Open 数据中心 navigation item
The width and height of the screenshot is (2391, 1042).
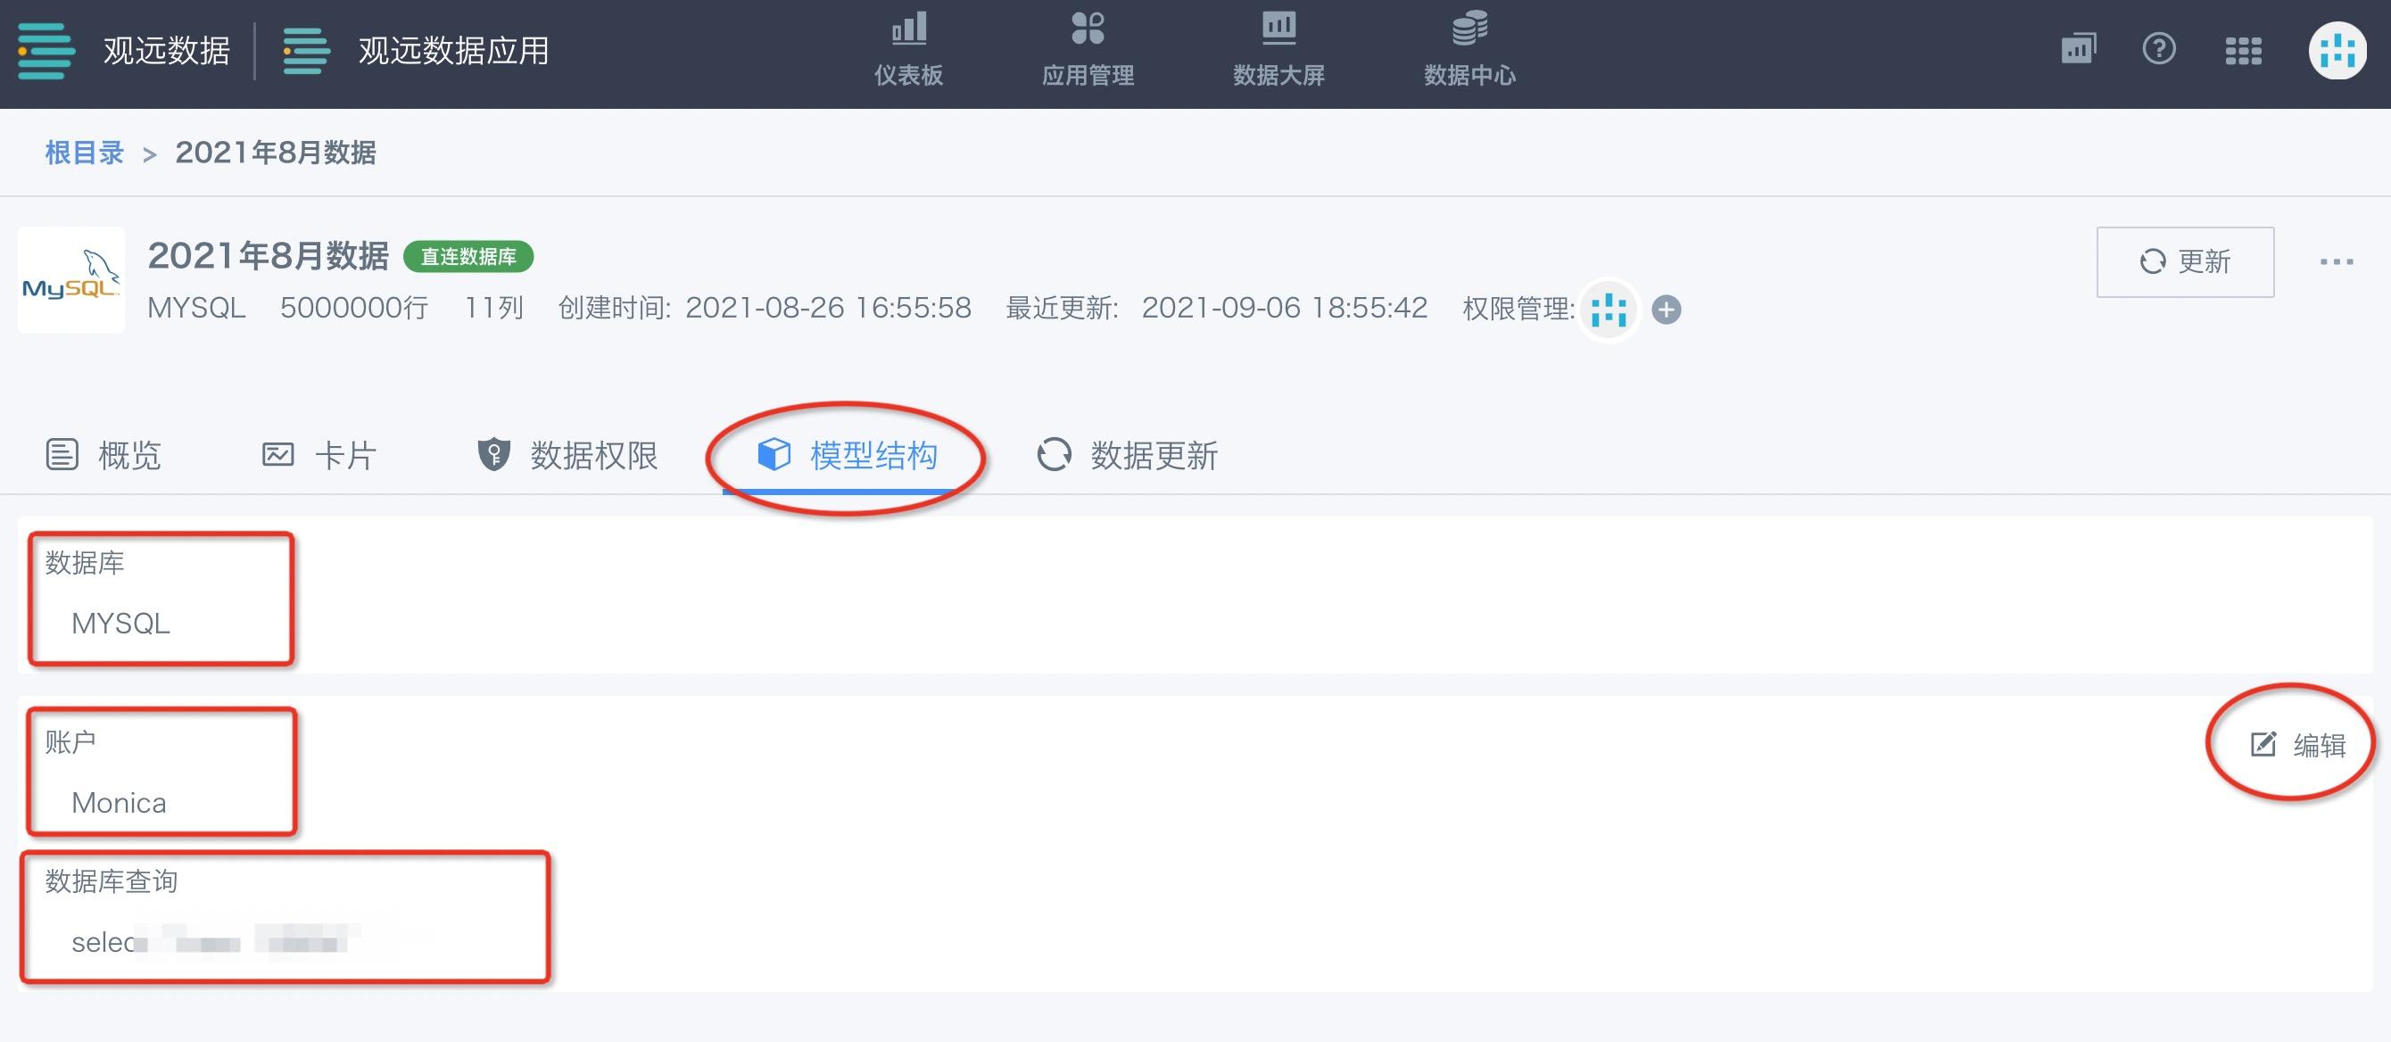coord(1469,50)
